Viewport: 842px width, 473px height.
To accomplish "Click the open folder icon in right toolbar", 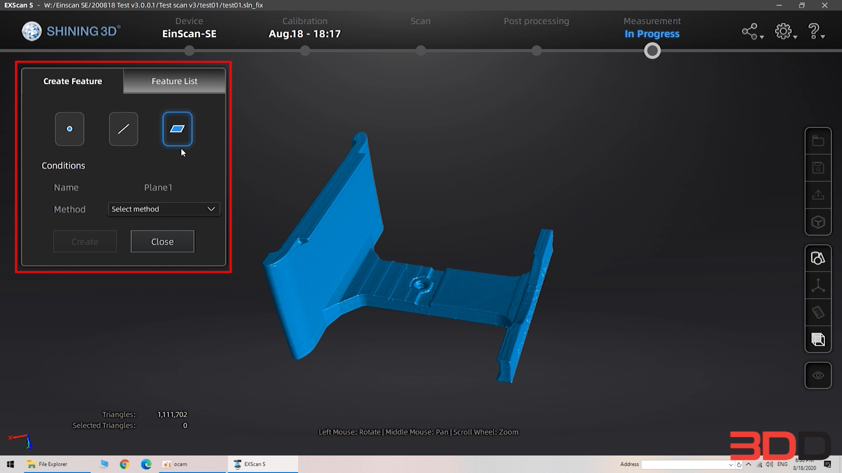I will (x=818, y=141).
